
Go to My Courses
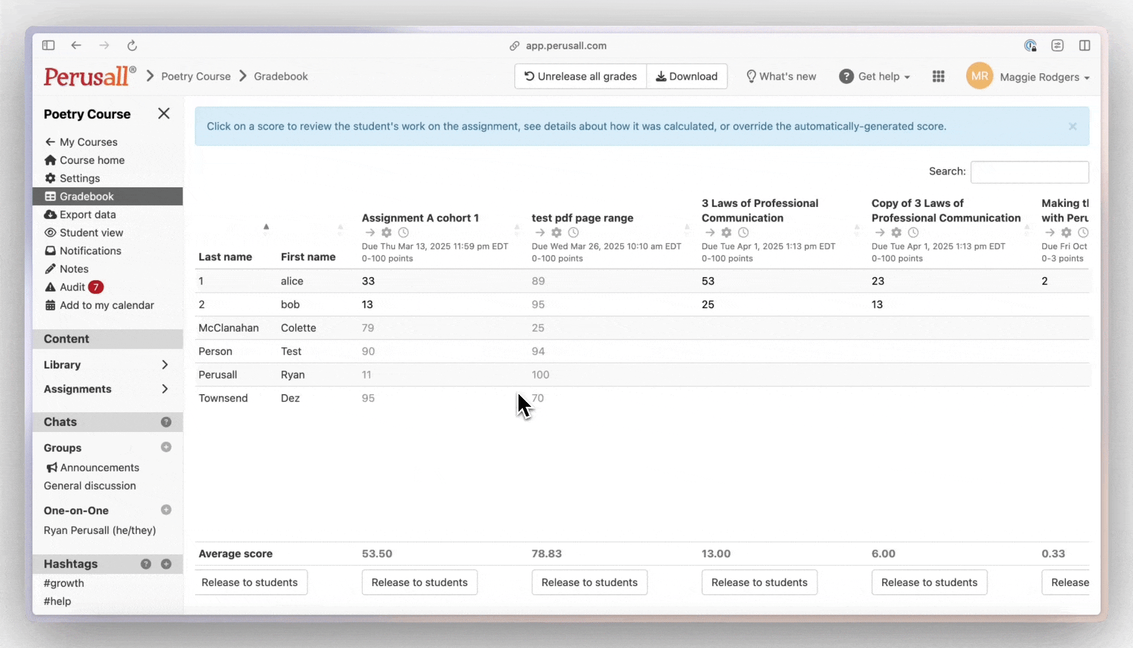(x=81, y=142)
